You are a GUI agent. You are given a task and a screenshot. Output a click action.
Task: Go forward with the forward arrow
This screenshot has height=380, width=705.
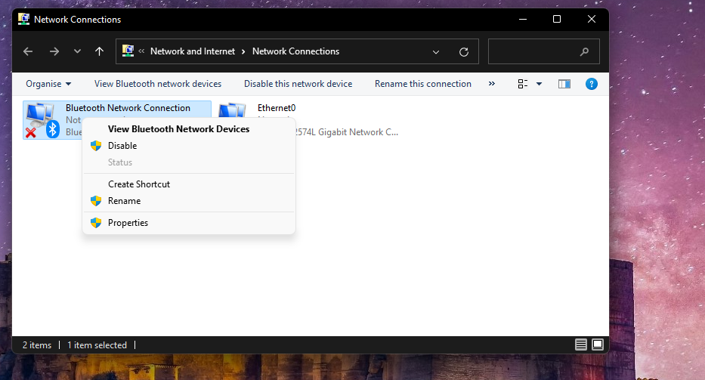[54, 51]
